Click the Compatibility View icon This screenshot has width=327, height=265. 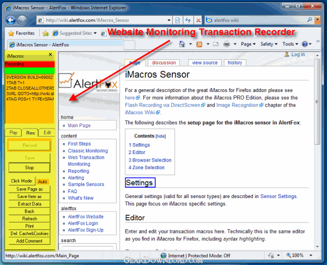tap(178, 20)
